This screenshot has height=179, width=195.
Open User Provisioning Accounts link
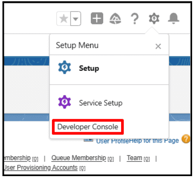[x=41, y=167]
